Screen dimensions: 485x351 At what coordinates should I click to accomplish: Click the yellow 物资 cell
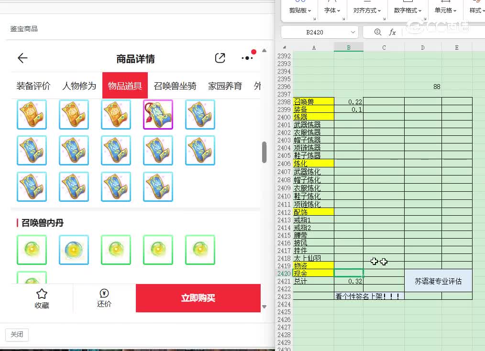click(x=314, y=266)
